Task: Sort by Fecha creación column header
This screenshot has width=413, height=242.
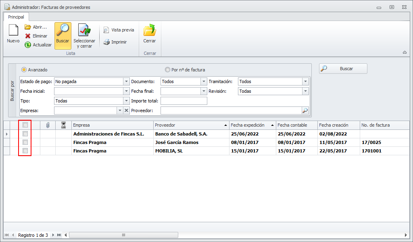Action: click(x=339, y=125)
